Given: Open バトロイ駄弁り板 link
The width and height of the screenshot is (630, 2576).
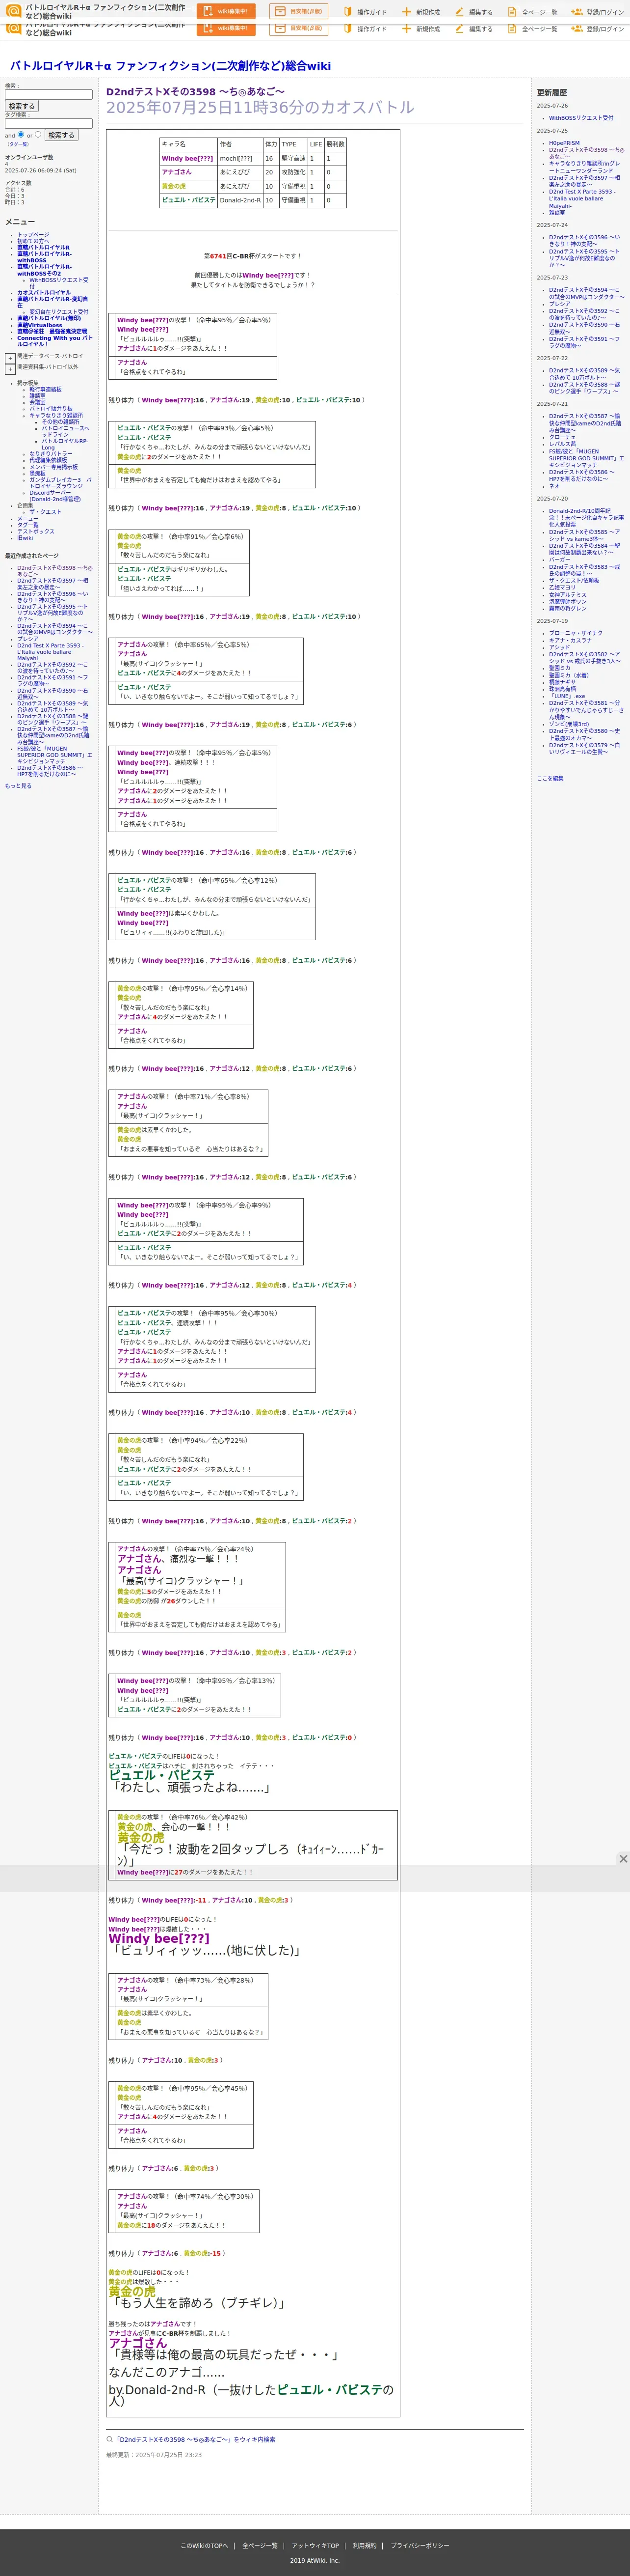Looking at the screenshot, I should tap(51, 408).
